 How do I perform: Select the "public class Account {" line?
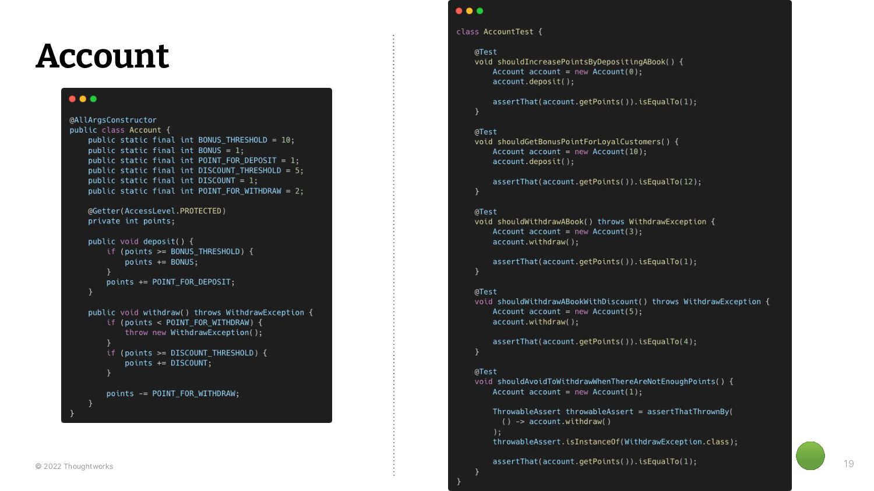(x=120, y=130)
